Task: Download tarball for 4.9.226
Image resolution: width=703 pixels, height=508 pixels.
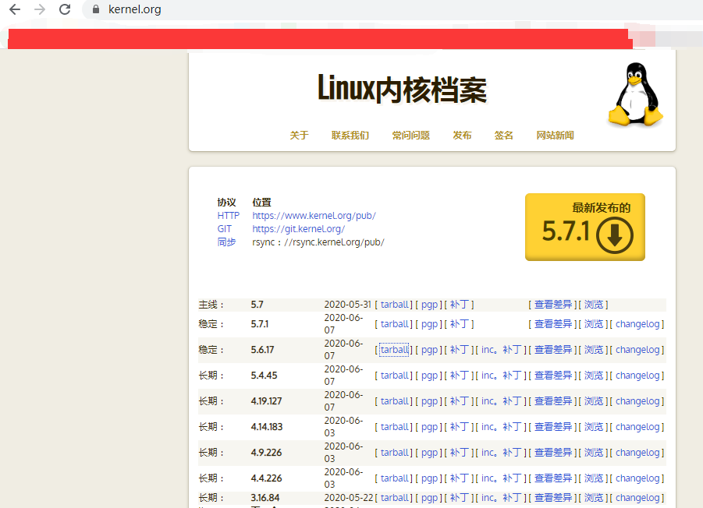Action: click(395, 453)
